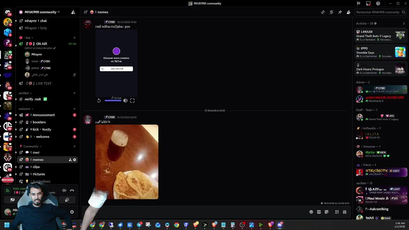Join the LIVE TEST voice channel

(x=47, y=83)
